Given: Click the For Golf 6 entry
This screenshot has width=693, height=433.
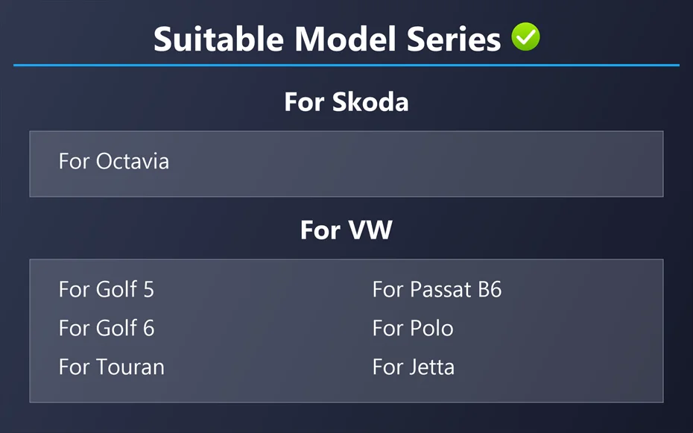Looking at the screenshot, I should (x=107, y=328).
